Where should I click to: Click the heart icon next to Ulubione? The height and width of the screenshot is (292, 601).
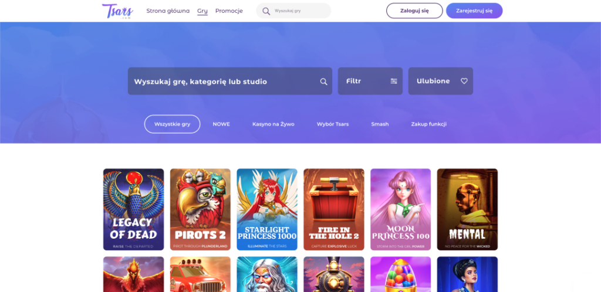(464, 81)
